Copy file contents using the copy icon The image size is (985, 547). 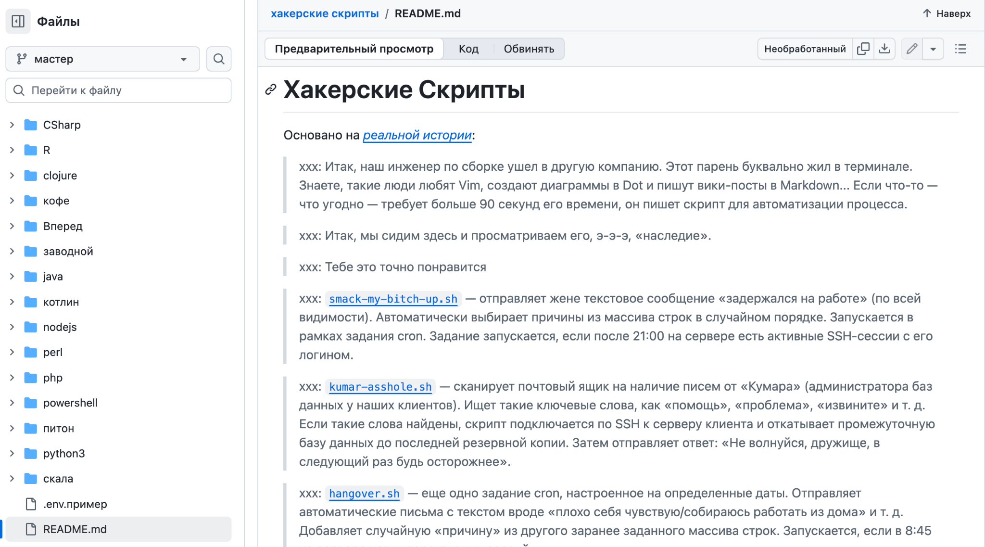pos(863,48)
